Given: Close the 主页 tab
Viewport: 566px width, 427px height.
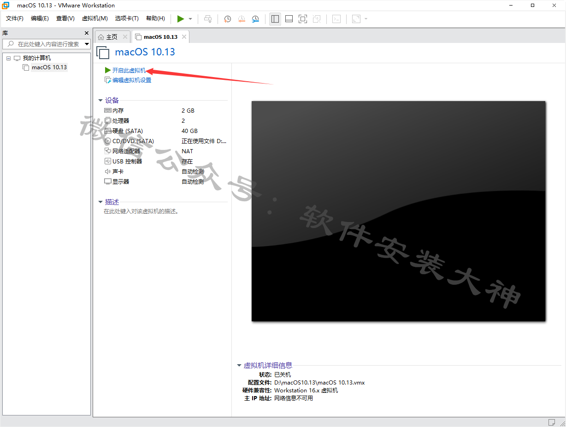Looking at the screenshot, I should coord(125,37).
